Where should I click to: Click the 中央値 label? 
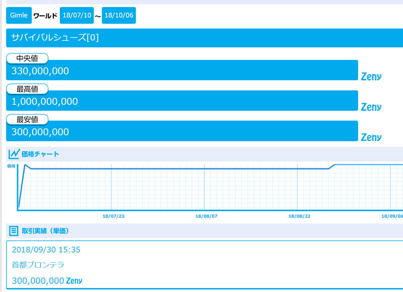pyautogui.click(x=27, y=59)
